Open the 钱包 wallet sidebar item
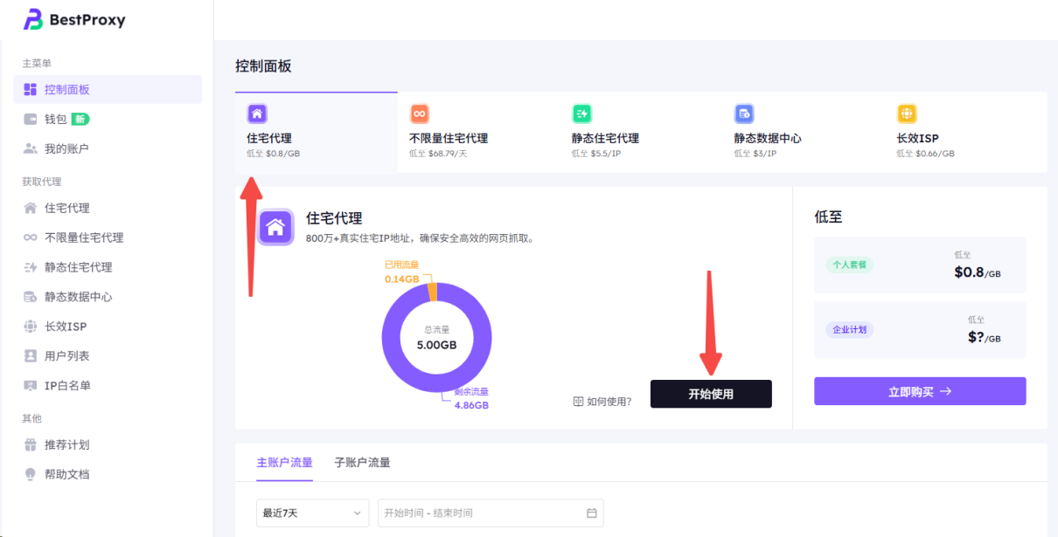 point(55,119)
